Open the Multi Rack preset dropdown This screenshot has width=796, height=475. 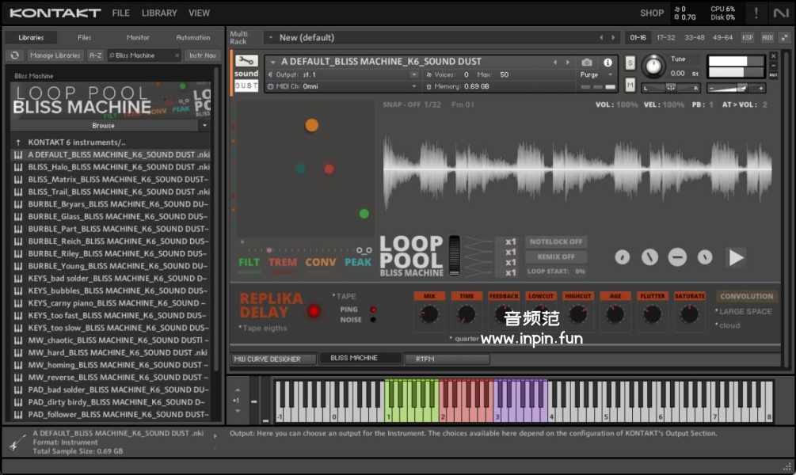coord(270,37)
